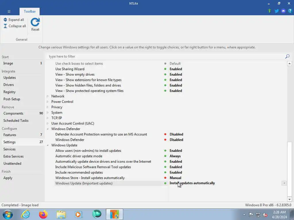Click the network tray icon
The width and height of the screenshot is (294, 220).
258,215
